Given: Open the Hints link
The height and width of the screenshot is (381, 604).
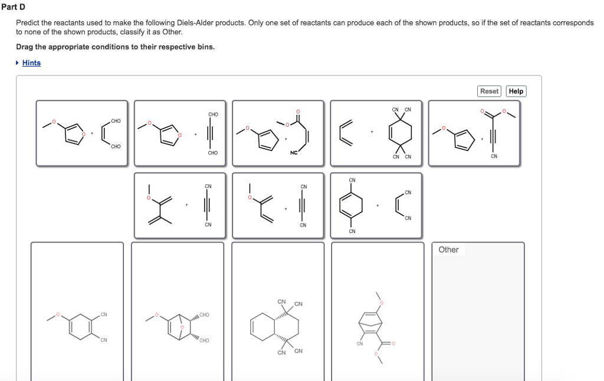Looking at the screenshot, I should tap(31, 63).
